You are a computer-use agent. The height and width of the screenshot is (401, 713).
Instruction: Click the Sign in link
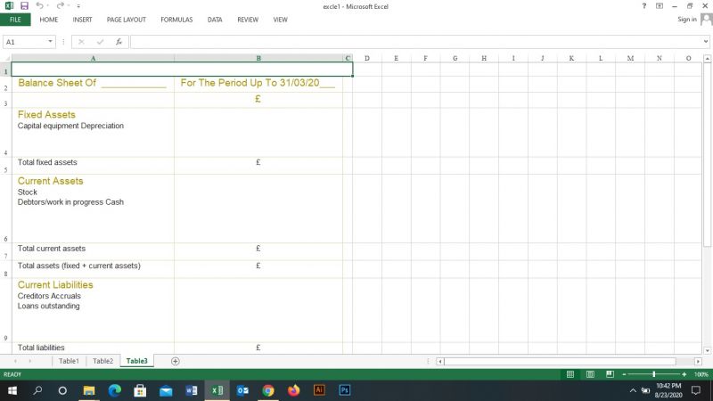tap(686, 19)
